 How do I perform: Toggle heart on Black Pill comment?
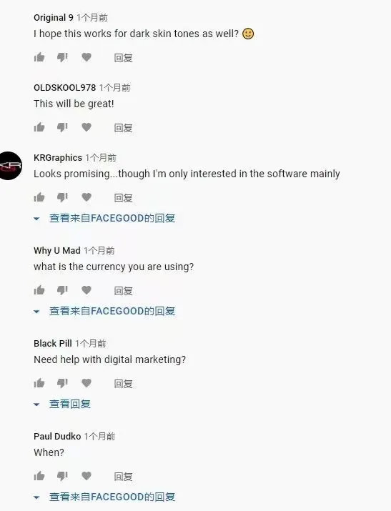[86, 383]
